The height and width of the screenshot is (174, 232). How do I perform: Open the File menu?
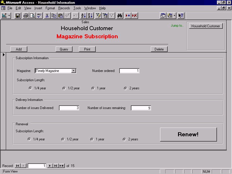pyautogui.click(x=10, y=8)
